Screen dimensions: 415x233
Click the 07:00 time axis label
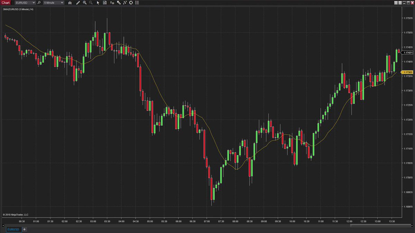(x=207, y=221)
